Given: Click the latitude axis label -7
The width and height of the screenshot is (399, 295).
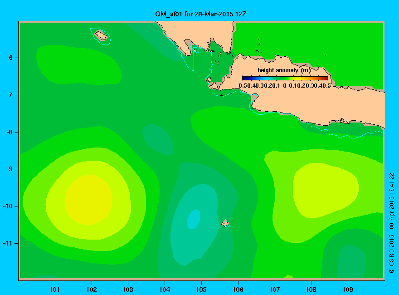Looking at the screenshot, I should tap(9, 95).
